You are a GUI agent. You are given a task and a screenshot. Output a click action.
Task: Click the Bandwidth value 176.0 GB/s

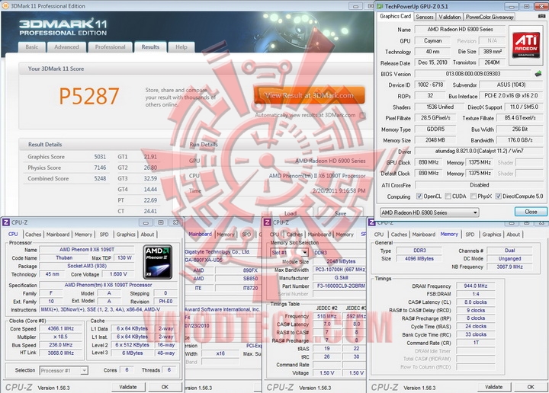520,140
